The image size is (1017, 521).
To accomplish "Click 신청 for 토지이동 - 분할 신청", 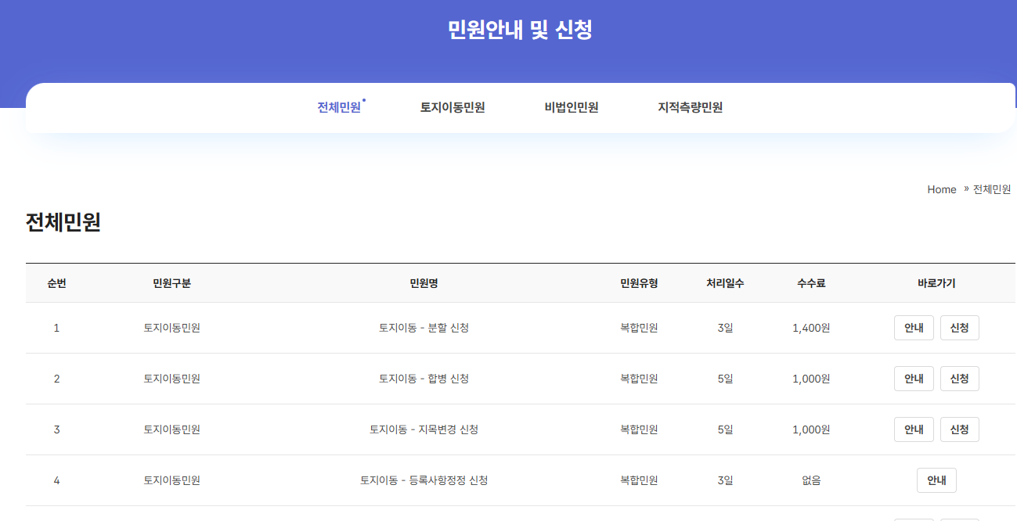I will [960, 328].
